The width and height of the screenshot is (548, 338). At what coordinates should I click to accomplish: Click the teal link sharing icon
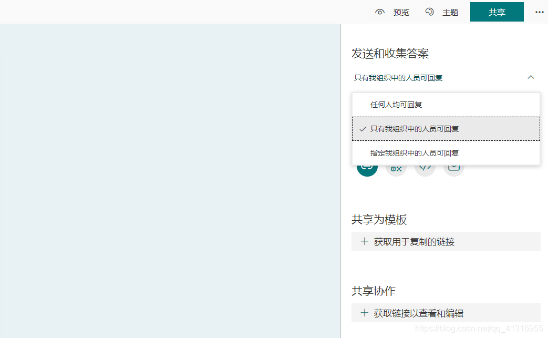(x=367, y=166)
